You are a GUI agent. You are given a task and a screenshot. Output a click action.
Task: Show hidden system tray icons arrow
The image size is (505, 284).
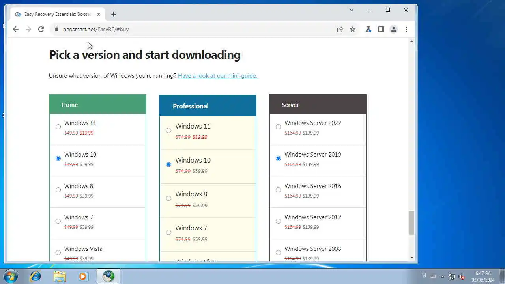point(442,277)
